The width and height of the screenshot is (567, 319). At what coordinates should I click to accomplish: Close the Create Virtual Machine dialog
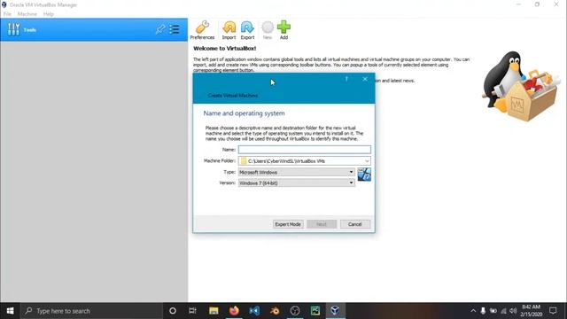click(x=365, y=79)
